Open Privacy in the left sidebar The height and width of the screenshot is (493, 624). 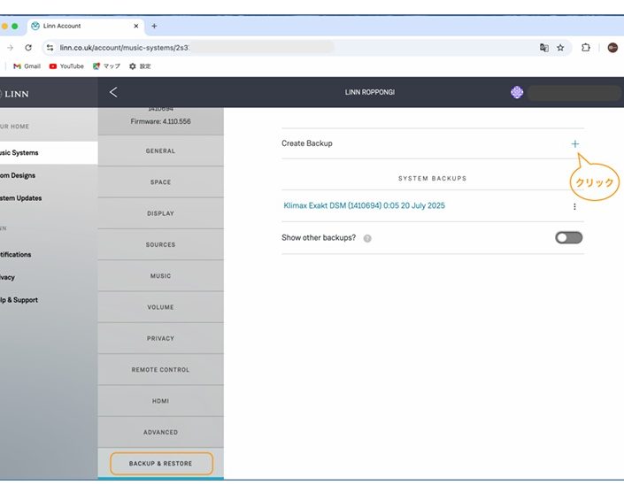[x=7, y=277]
